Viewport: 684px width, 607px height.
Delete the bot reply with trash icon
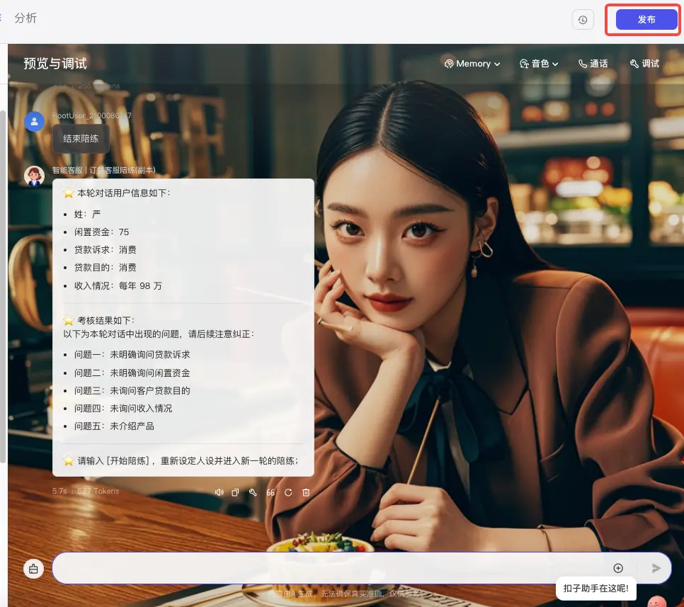[x=306, y=492]
